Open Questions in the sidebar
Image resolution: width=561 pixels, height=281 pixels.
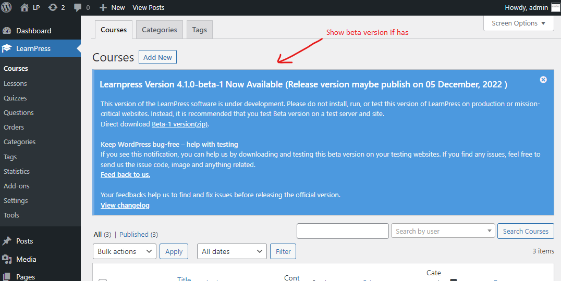(19, 113)
